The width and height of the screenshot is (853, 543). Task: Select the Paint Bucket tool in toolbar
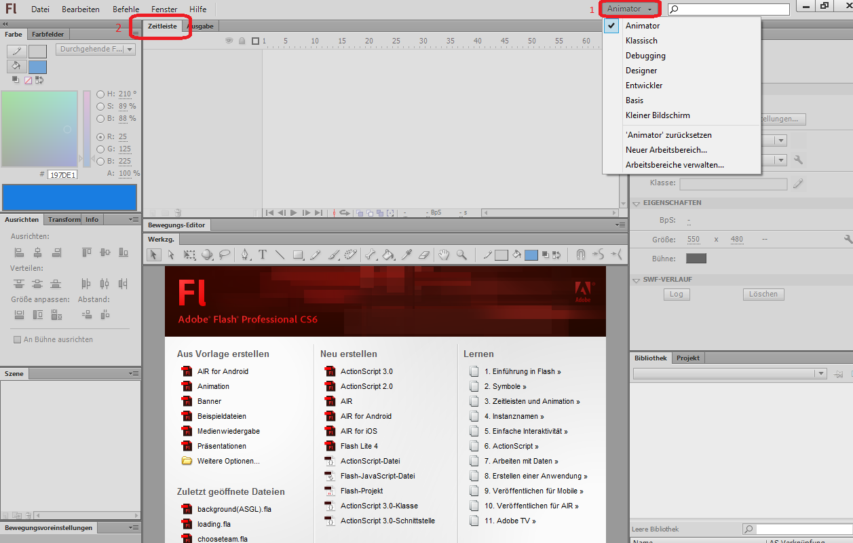tap(388, 255)
